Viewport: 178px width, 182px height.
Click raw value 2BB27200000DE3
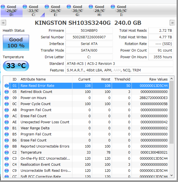tap(154, 98)
